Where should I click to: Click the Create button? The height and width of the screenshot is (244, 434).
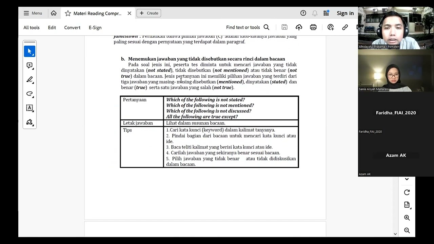coord(149,13)
